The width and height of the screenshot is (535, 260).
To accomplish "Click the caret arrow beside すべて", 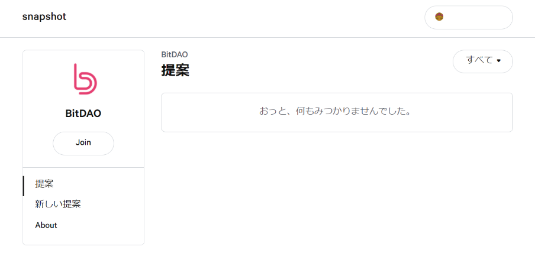I will coord(498,61).
